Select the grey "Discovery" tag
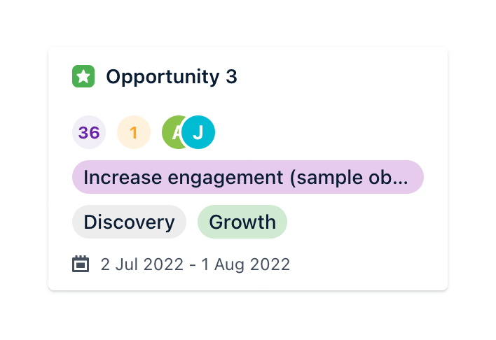The height and width of the screenshot is (340, 496). 129,222
